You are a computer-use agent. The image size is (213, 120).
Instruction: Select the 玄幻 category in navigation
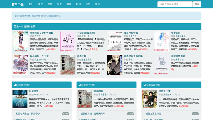[31, 4]
